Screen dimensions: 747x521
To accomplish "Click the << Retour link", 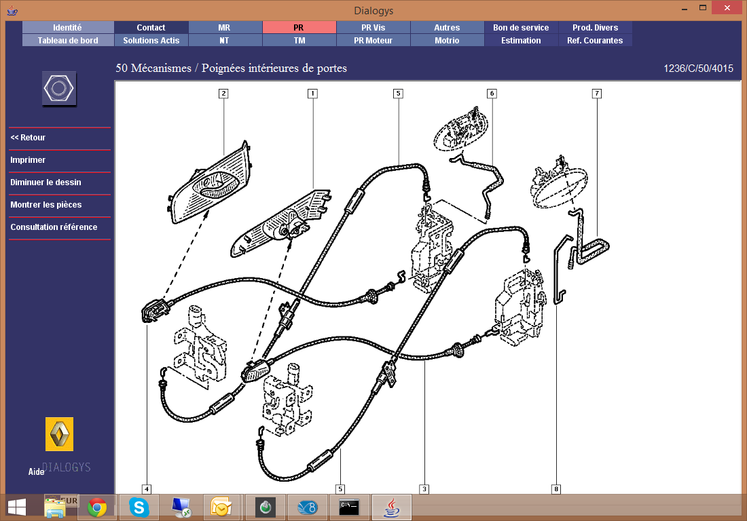I will click(28, 138).
